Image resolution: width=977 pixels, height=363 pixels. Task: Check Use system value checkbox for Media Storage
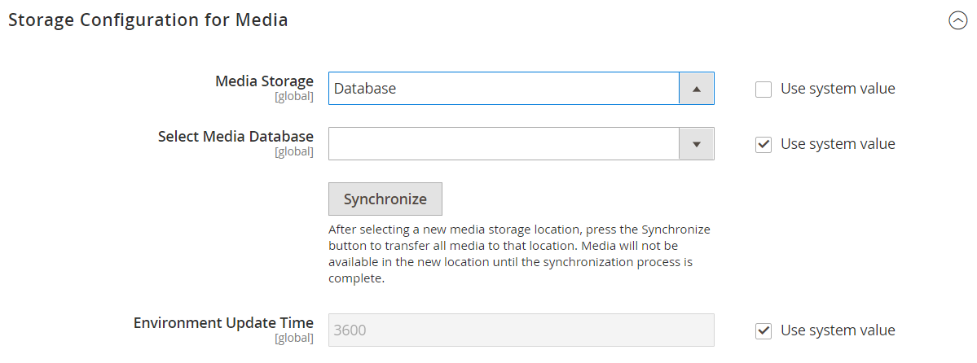point(764,89)
